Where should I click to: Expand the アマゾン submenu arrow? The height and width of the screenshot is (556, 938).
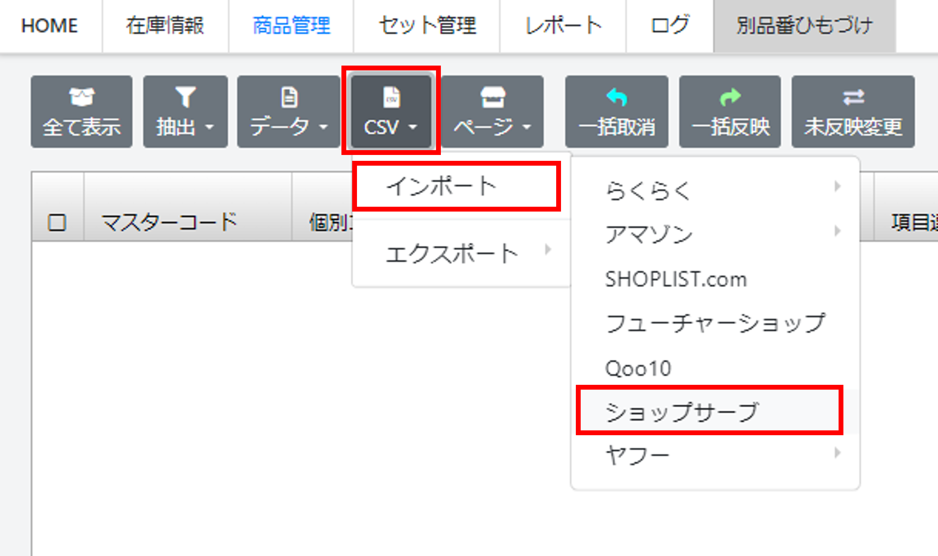coord(837,231)
